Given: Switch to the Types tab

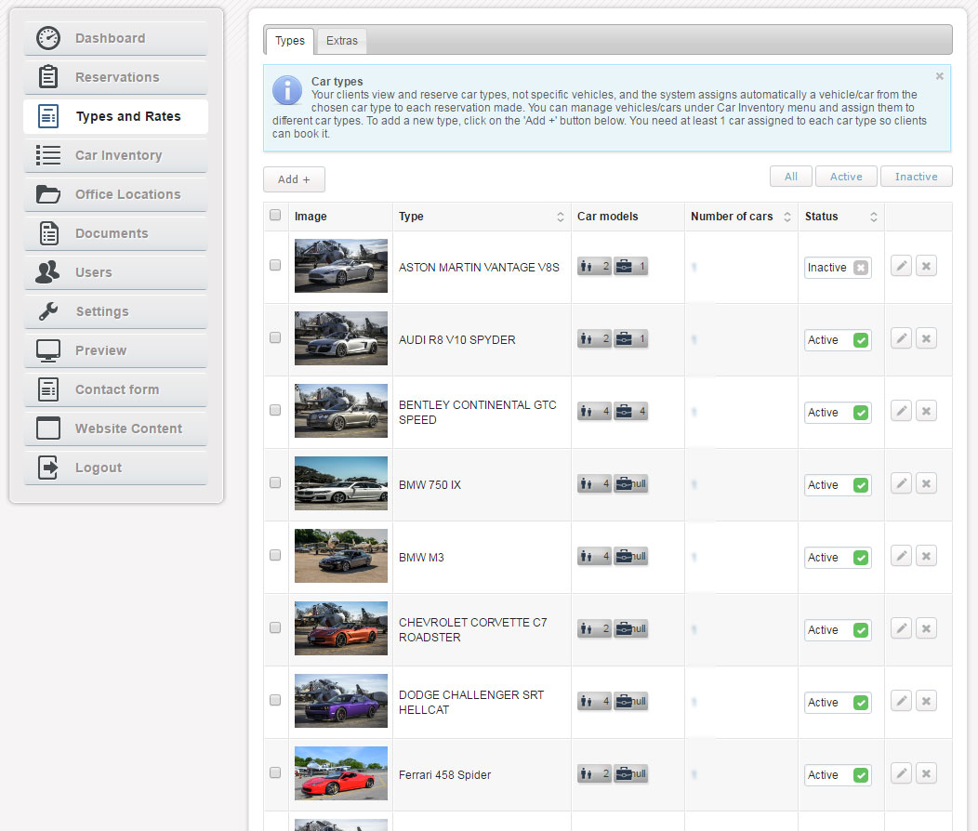Looking at the screenshot, I should tap(289, 41).
